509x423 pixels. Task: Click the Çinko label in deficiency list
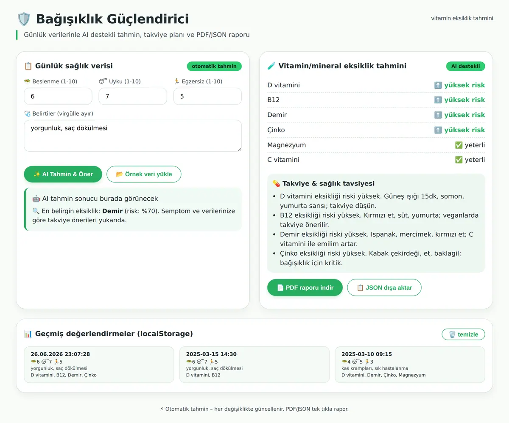[276, 130]
